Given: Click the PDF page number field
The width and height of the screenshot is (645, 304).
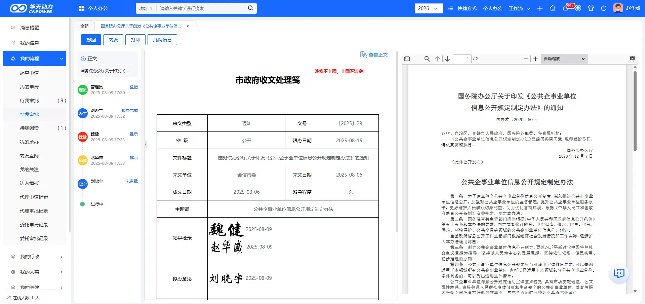Looking at the screenshot, I should point(462,59).
